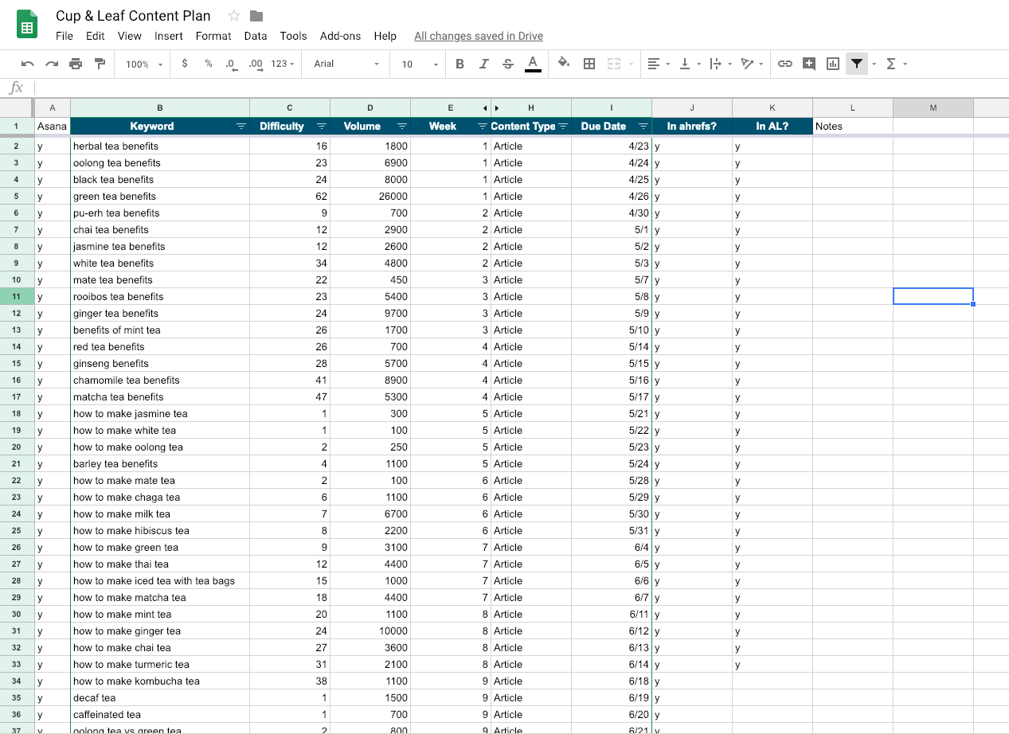Print the spreadsheet with the printer icon
This screenshot has height=734, width=1009.
[x=76, y=64]
